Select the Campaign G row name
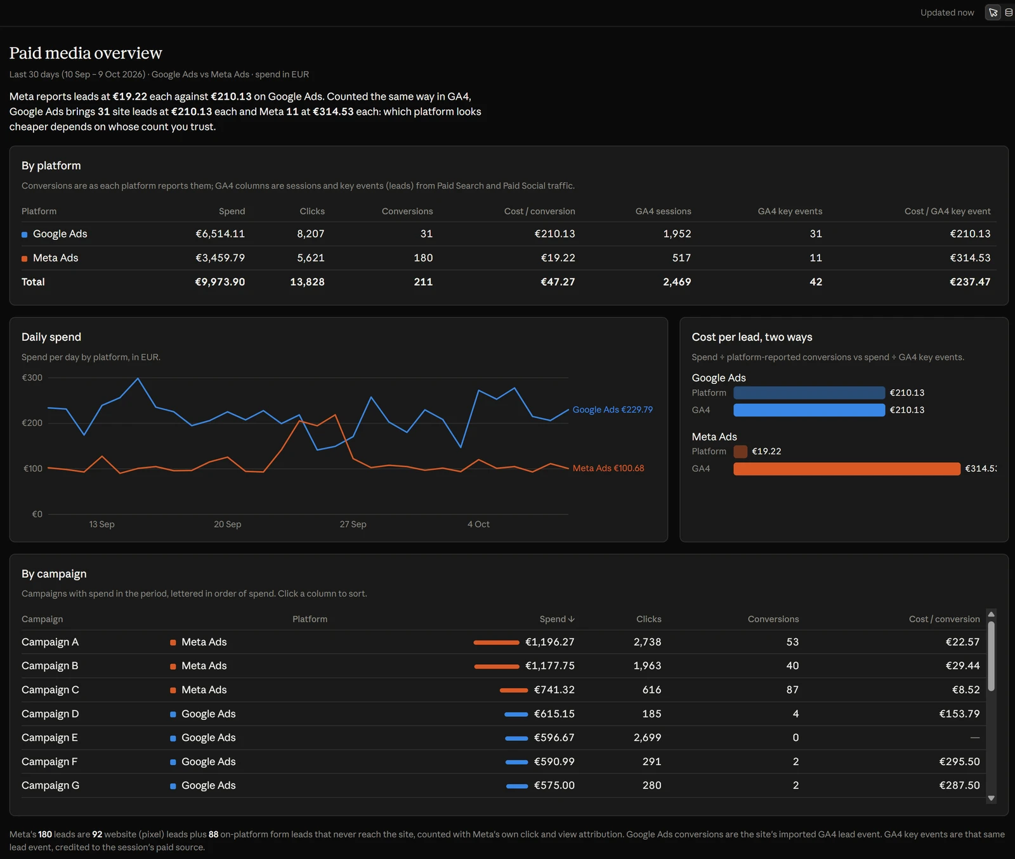 pos(51,785)
